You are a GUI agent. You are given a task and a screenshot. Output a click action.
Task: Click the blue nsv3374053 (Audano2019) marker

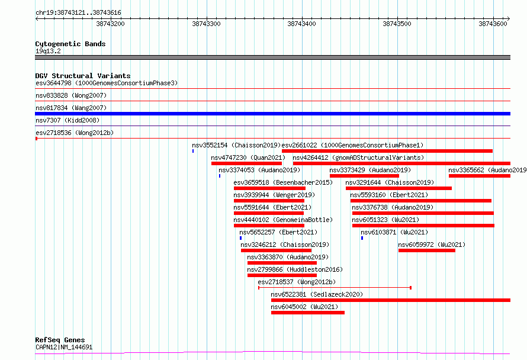[x=220, y=176]
